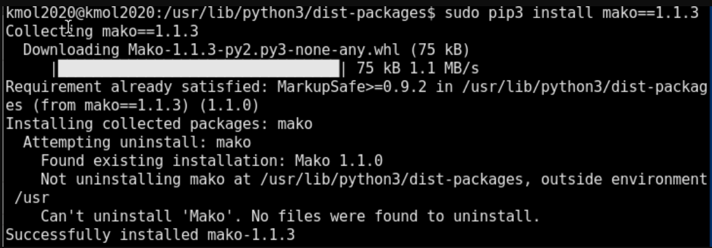Click the Mako-1.1.3-py2.py3-none-any.whl filename

(x=264, y=49)
